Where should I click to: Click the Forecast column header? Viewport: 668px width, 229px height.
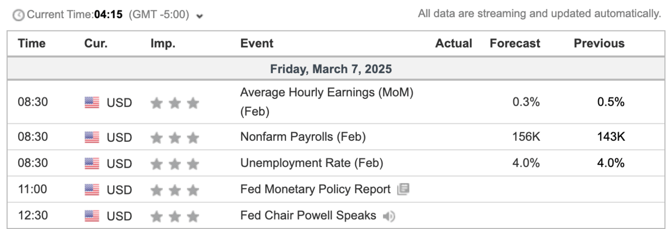point(515,44)
